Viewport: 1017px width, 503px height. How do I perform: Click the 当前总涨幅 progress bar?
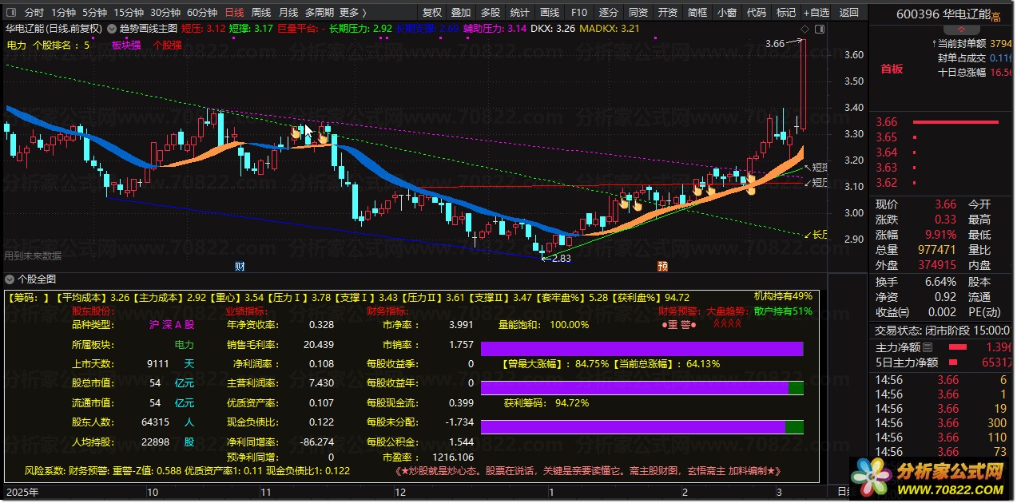click(x=642, y=388)
